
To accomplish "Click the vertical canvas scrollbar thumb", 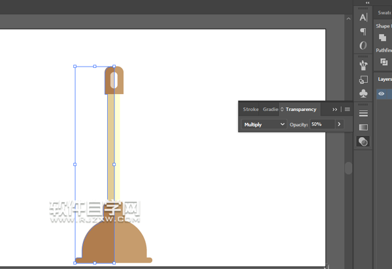I will tap(348, 168).
